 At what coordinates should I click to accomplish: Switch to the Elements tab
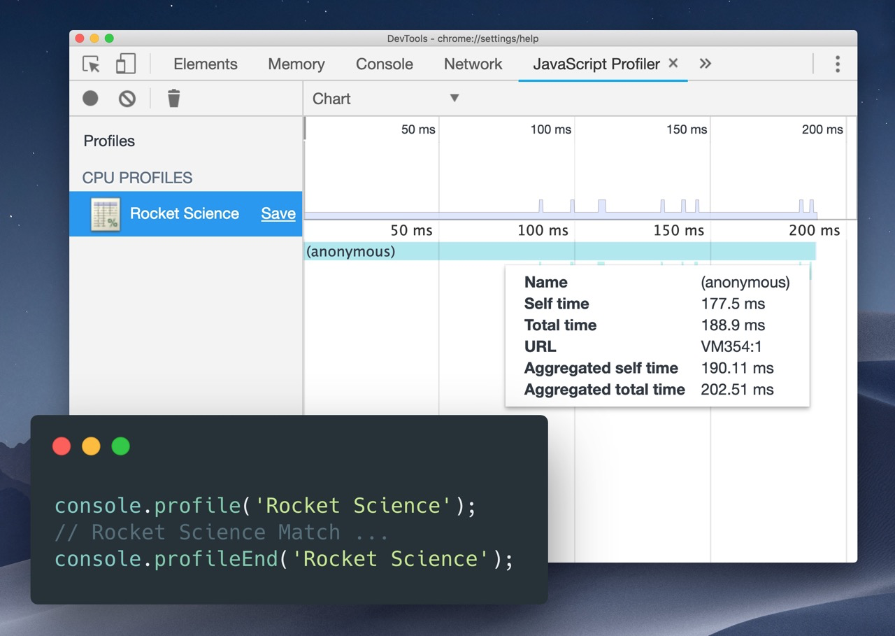[x=206, y=64]
